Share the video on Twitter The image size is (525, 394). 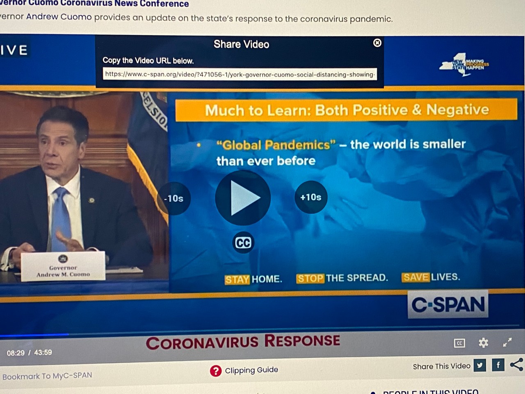click(x=479, y=365)
